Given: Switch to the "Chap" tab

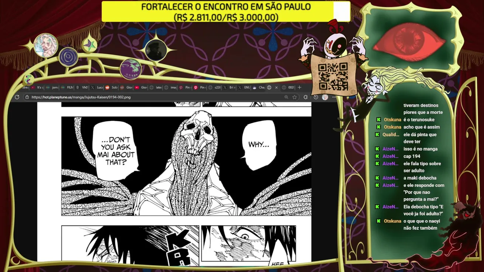Looking at the screenshot, I should pyautogui.click(x=259, y=87).
